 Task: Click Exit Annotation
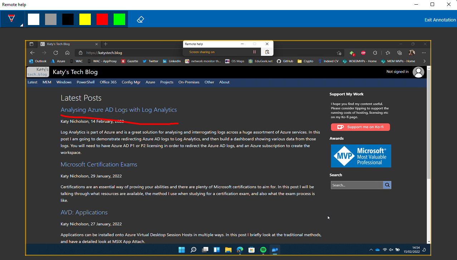click(440, 20)
